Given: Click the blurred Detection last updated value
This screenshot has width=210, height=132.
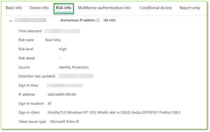Looking at the screenshot, I should point(76,76).
